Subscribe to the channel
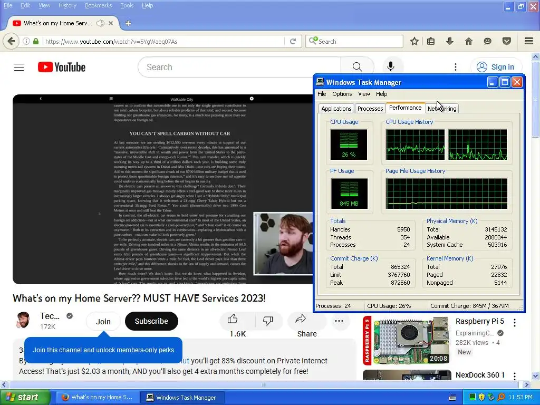The width and height of the screenshot is (540, 405). [151, 321]
